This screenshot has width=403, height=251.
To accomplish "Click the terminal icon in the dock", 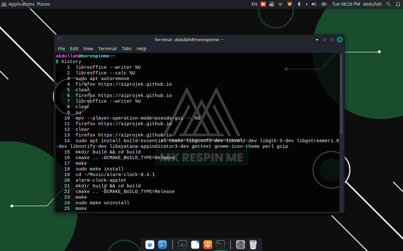I will point(220,245).
